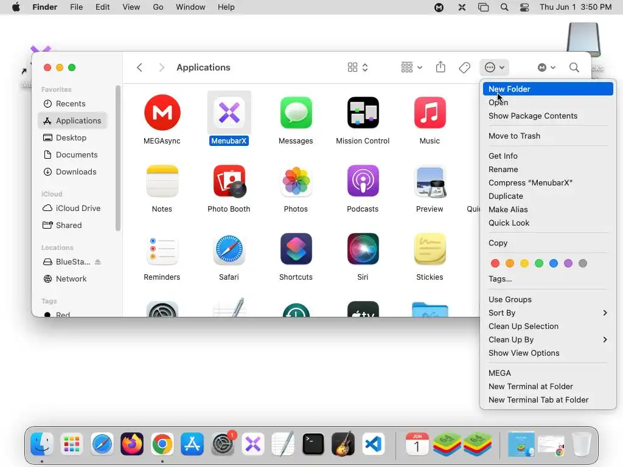The height and width of the screenshot is (467, 623).
Task: Expand the Sort By submenu
Action: tap(548, 313)
